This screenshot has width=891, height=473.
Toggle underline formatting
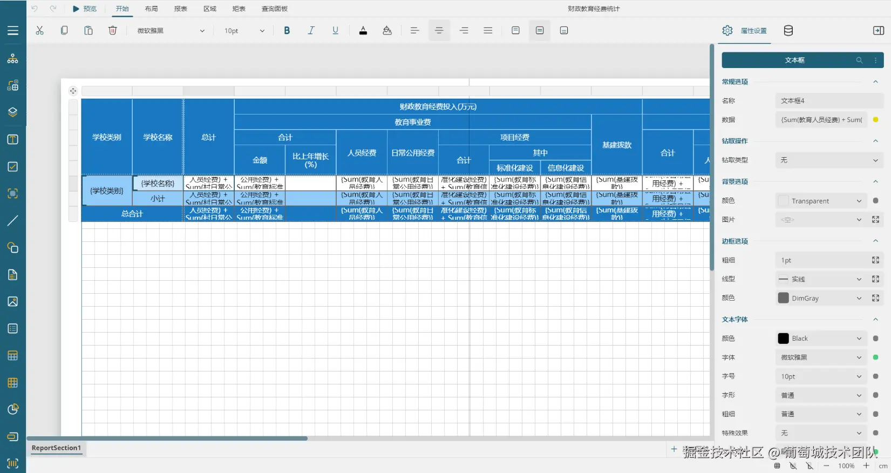click(x=336, y=31)
